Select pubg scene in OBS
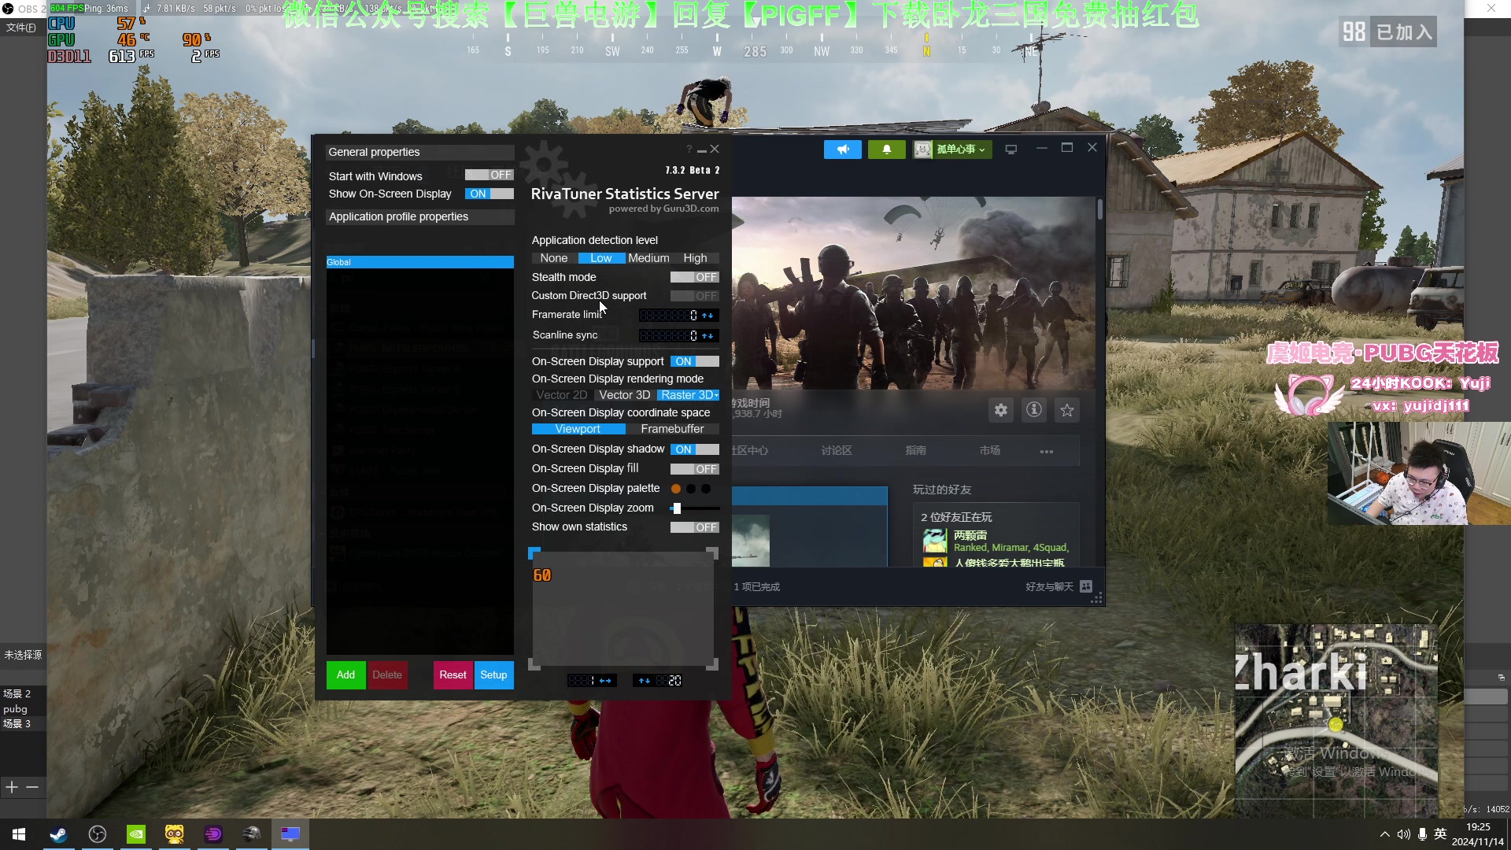 pyautogui.click(x=16, y=709)
